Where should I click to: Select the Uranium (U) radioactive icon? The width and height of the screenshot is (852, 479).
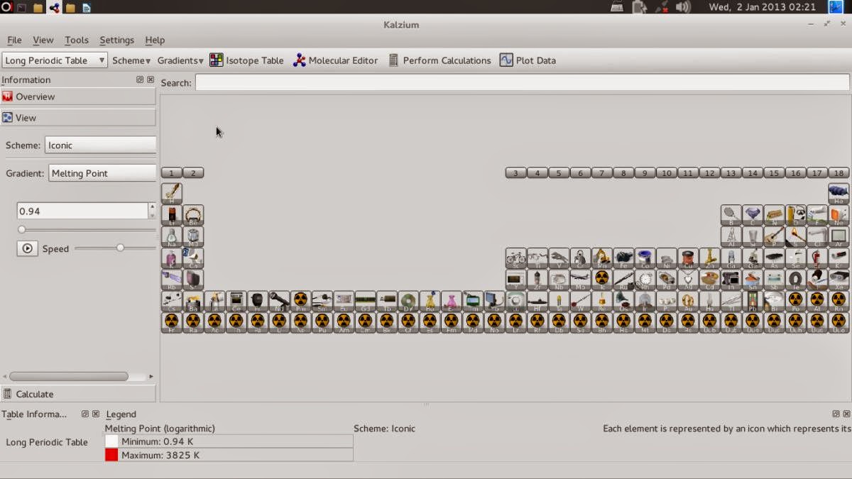pos(279,323)
